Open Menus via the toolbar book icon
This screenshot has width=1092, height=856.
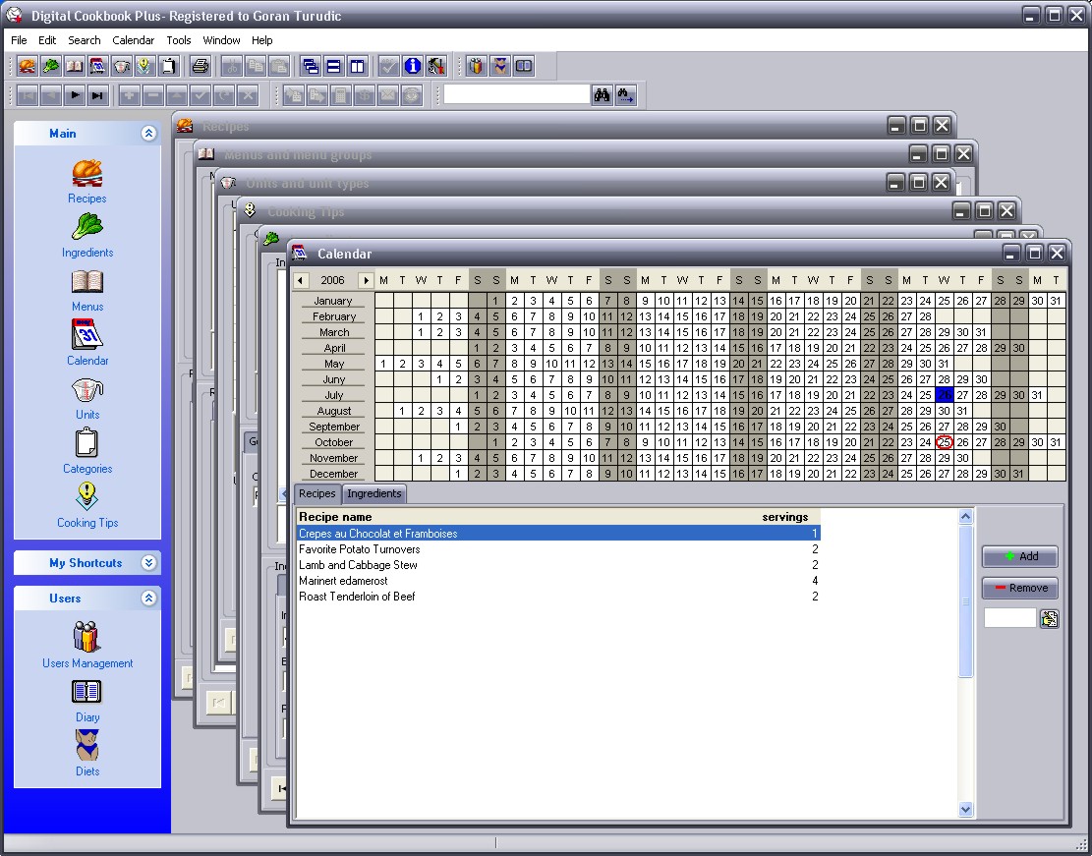75,66
